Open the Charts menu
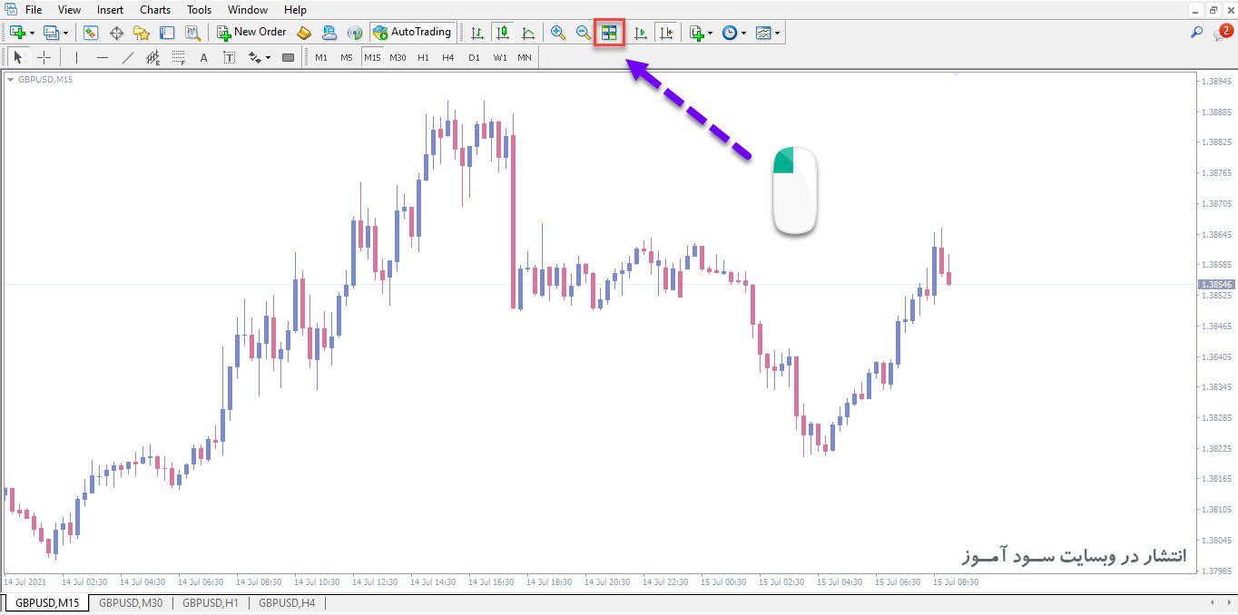Image resolution: width=1238 pixels, height=615 pixels. point(154,10)
